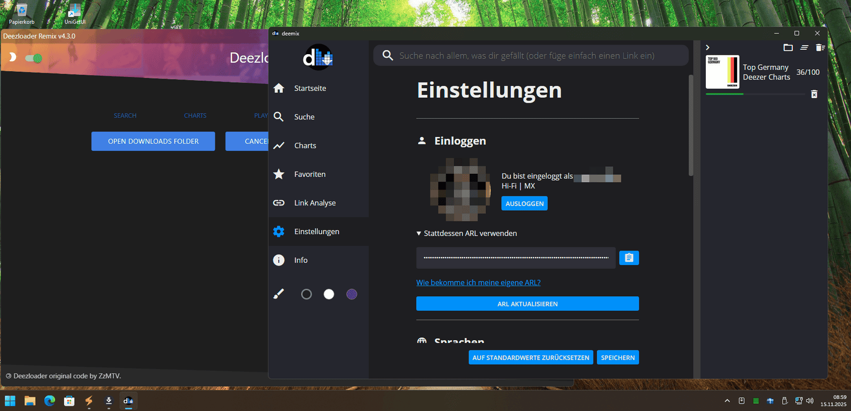Screen dimensions: 851x411
Task: Click the deemix taskbar icon
Action: 128,401
